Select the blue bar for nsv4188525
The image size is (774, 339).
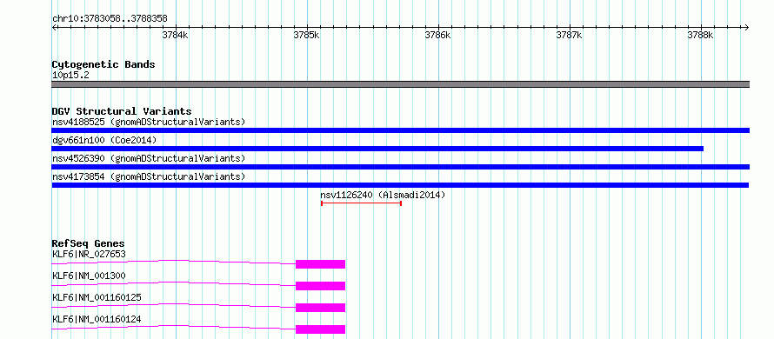(400, 130)
